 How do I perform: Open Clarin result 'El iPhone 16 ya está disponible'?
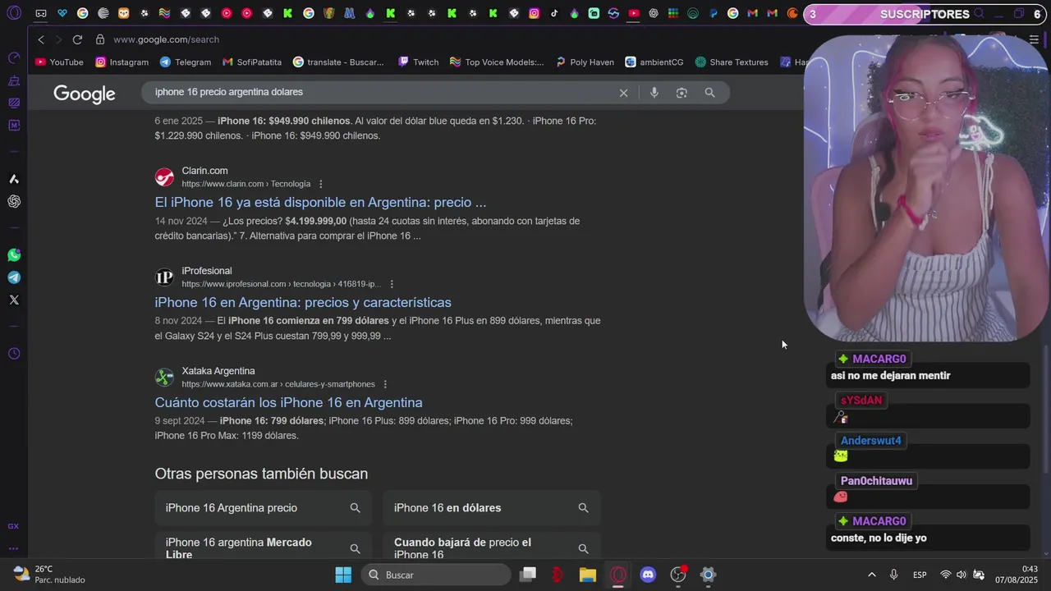pyautogui.click(x=320, y=202)
